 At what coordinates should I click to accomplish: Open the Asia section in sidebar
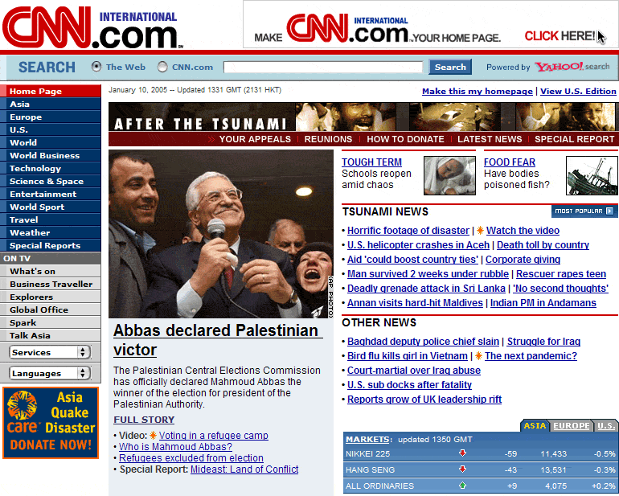click(51, 105)
